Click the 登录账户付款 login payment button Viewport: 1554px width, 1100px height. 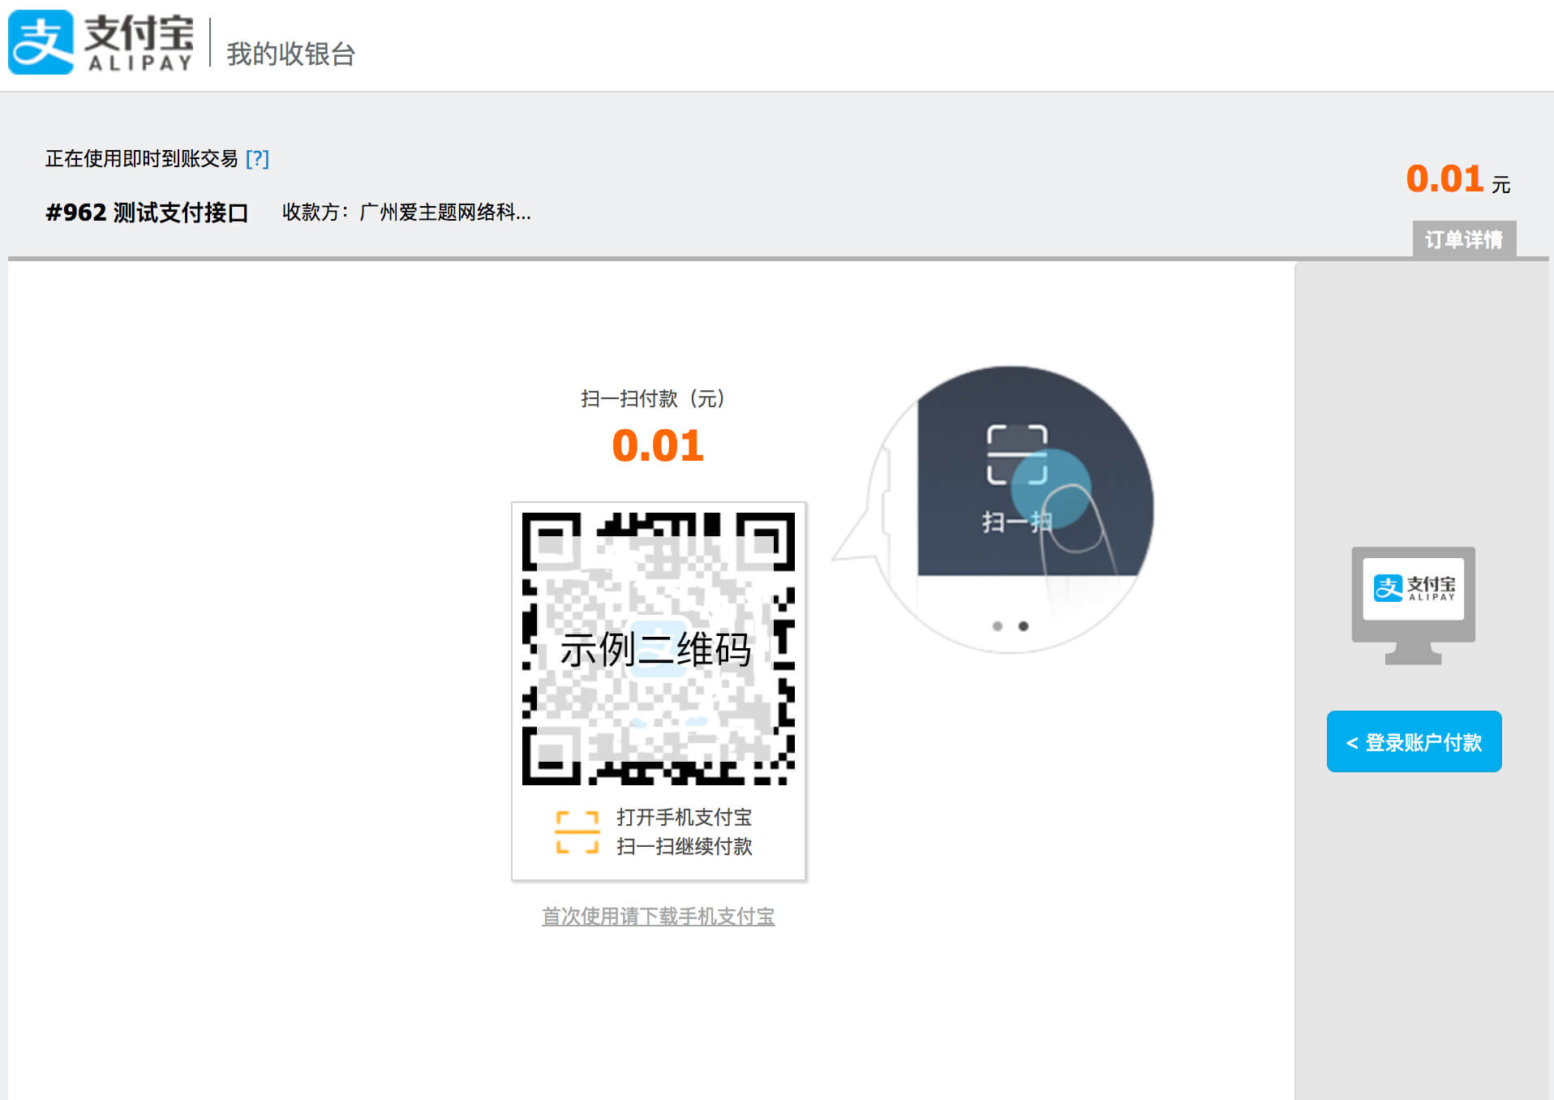coord(1414,741)
